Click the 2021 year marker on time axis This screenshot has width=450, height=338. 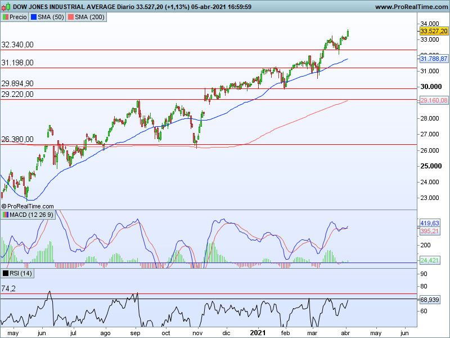coord(258,333)
